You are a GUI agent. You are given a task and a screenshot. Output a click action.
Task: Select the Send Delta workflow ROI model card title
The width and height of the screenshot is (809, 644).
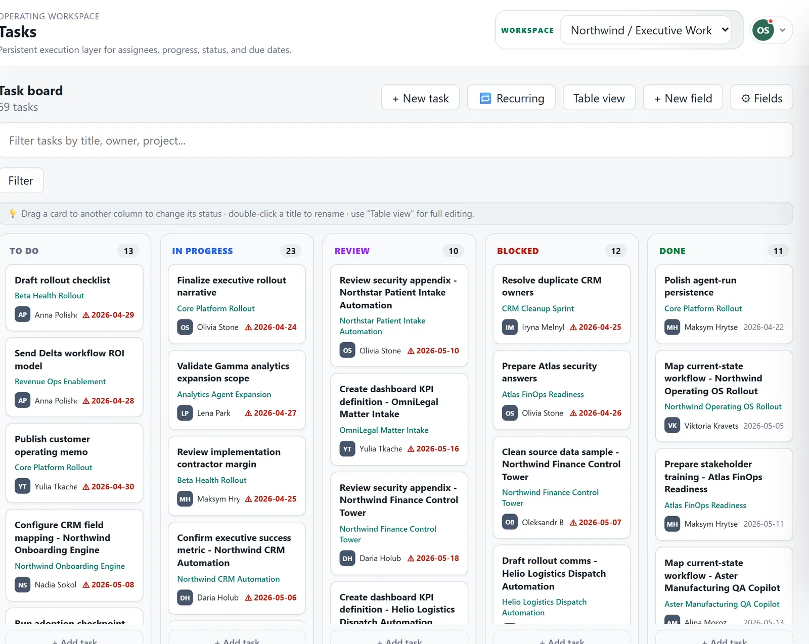coord(69,359)
